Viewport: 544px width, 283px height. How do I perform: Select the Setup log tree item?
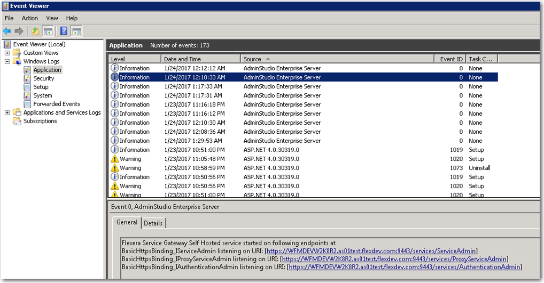point(41,87)
